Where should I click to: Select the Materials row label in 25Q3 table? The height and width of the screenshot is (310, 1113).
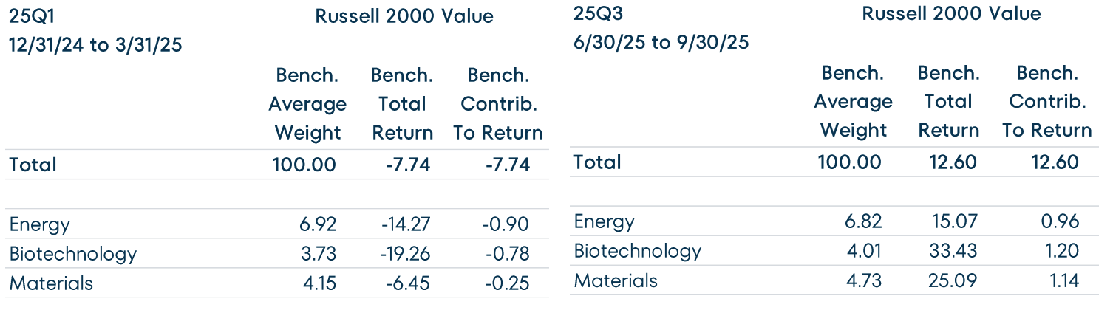[616, 280]
